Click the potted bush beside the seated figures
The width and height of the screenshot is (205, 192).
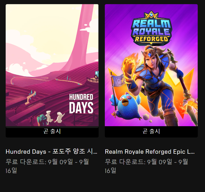tap(41, 120)
